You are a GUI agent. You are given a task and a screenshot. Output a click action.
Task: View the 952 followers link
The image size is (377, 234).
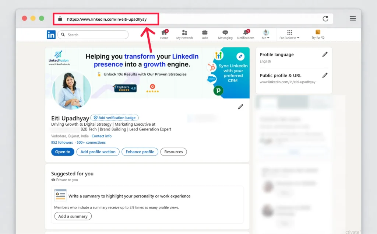(62, 143)
